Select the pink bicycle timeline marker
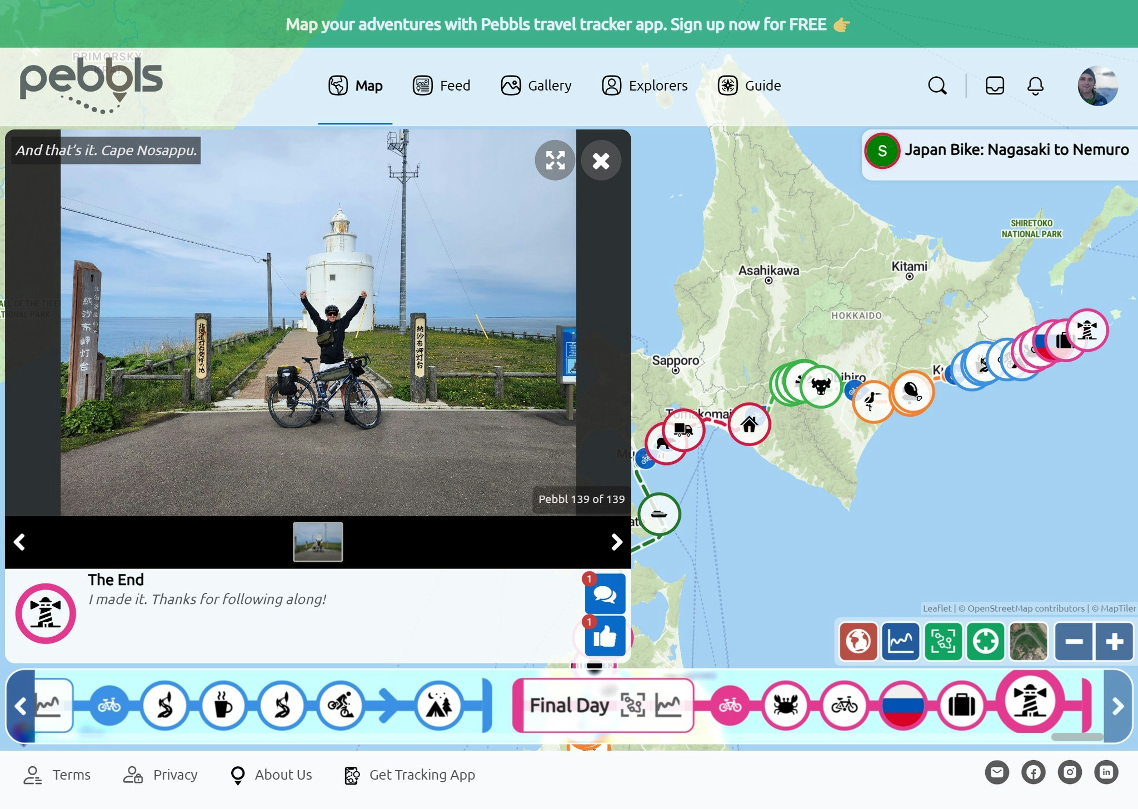Screen dimensions: 1138x809 coord(730,706)
